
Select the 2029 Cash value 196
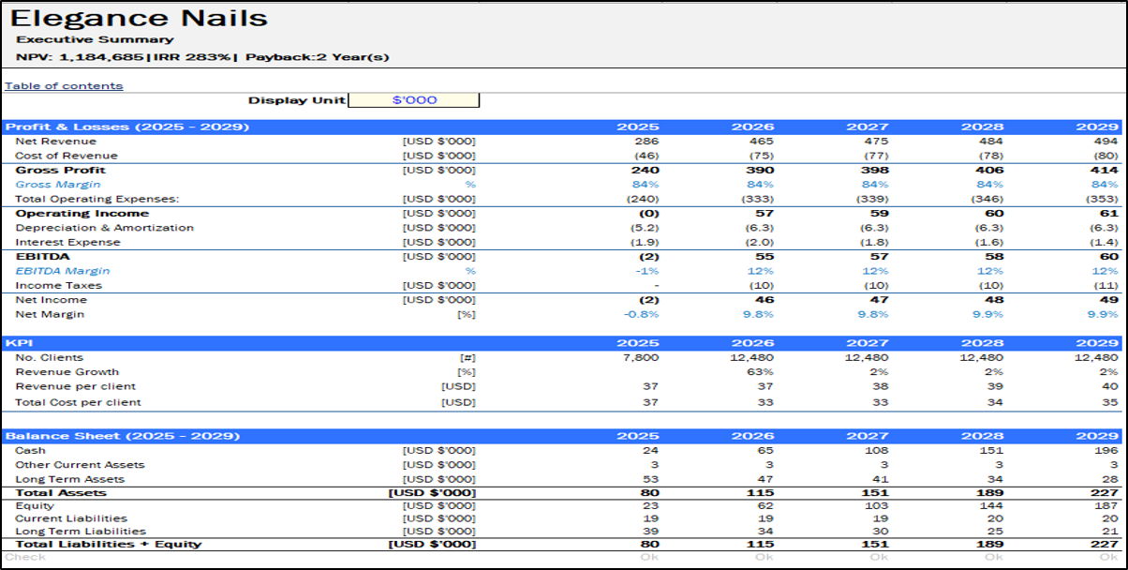(1106, 450)
